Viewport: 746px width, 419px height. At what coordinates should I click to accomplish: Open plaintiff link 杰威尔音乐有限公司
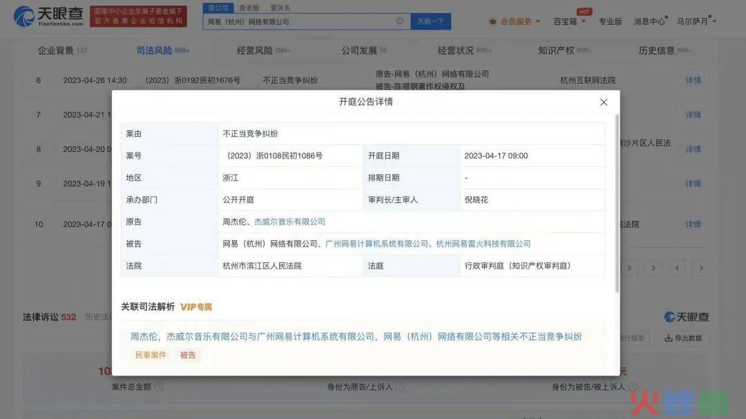point(289,222)
